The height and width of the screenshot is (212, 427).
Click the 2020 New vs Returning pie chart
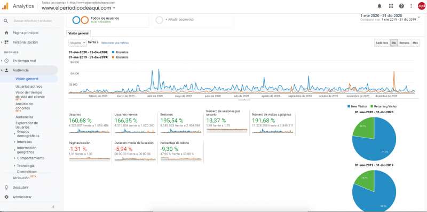(x=374, y=139)
